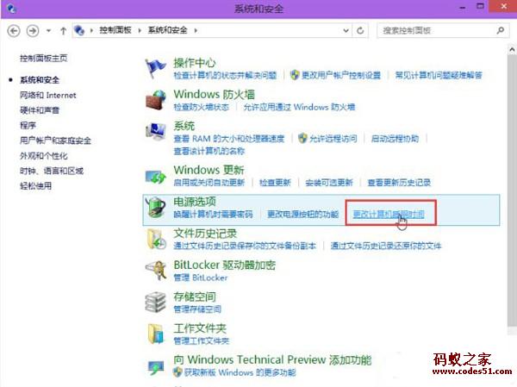Open 程序 in the sidebar
The image size is (517, 387).
(x=28, y=125)
